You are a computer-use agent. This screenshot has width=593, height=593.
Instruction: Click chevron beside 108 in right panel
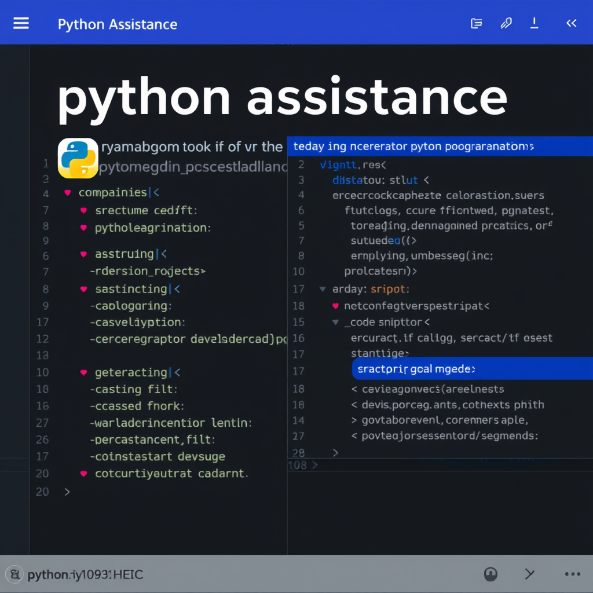(x=315, y=465)
